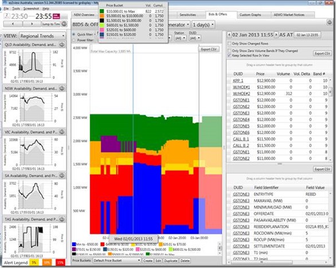The image size is (336, 268).
Task: Open the Help menu
Action: pos(46,9)
